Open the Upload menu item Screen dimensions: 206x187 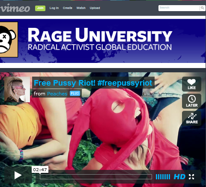[x=95, y=8]
